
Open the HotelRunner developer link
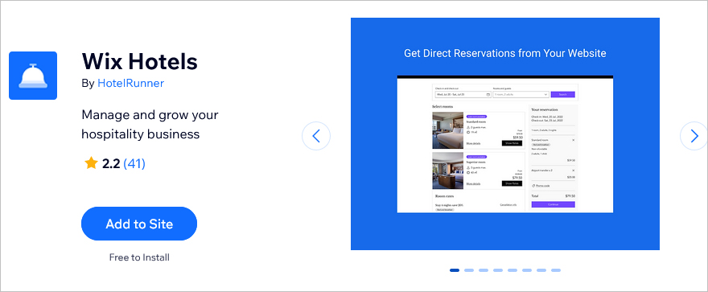(x=130, y=83)
